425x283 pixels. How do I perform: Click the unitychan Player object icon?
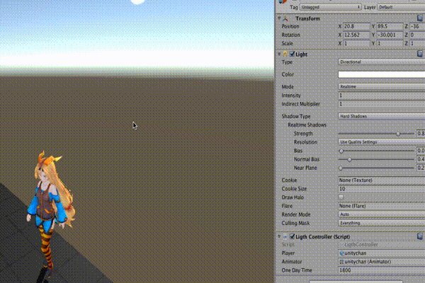tap(341, 253)
